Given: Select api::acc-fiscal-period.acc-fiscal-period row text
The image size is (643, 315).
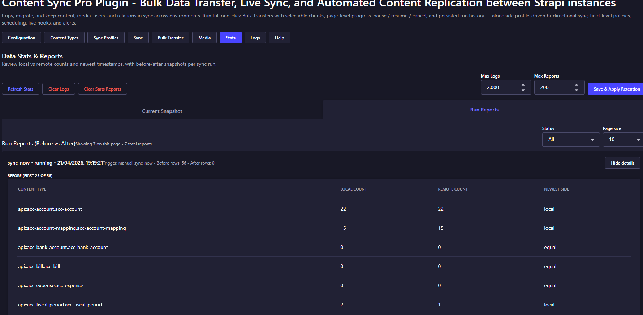Looking at the screenshot, I should (x=60, y=305).
